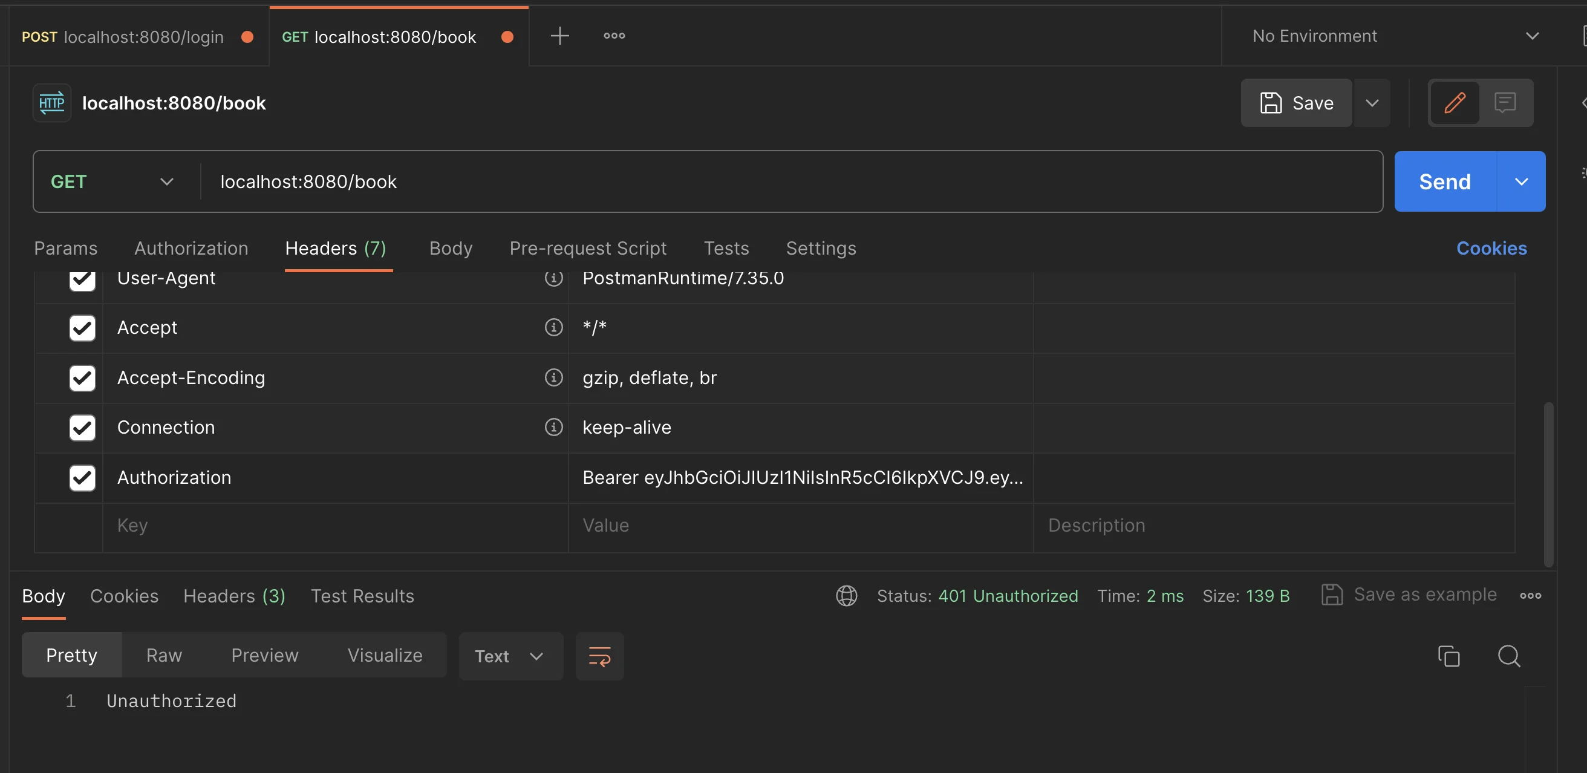Toggle the Accept header checkbox

[x=82, y=328]
